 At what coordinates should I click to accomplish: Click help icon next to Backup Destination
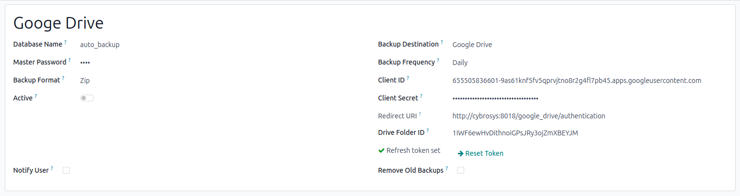coord(442,43)
